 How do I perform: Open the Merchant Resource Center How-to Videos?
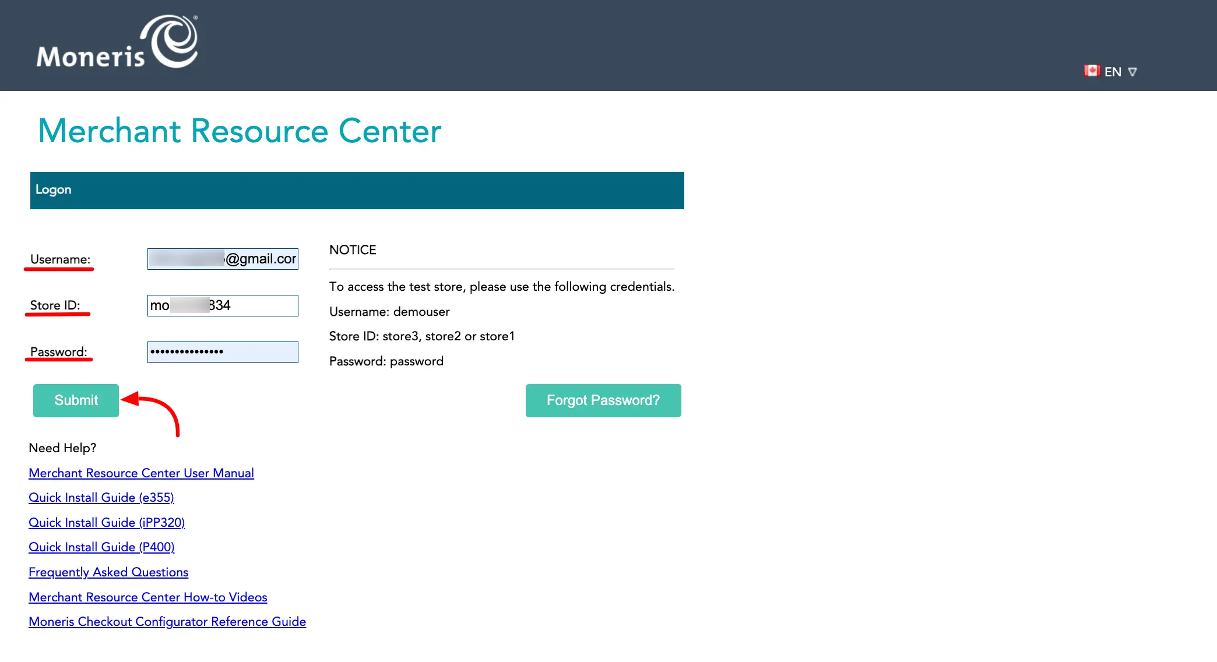(x=147, y=597)
